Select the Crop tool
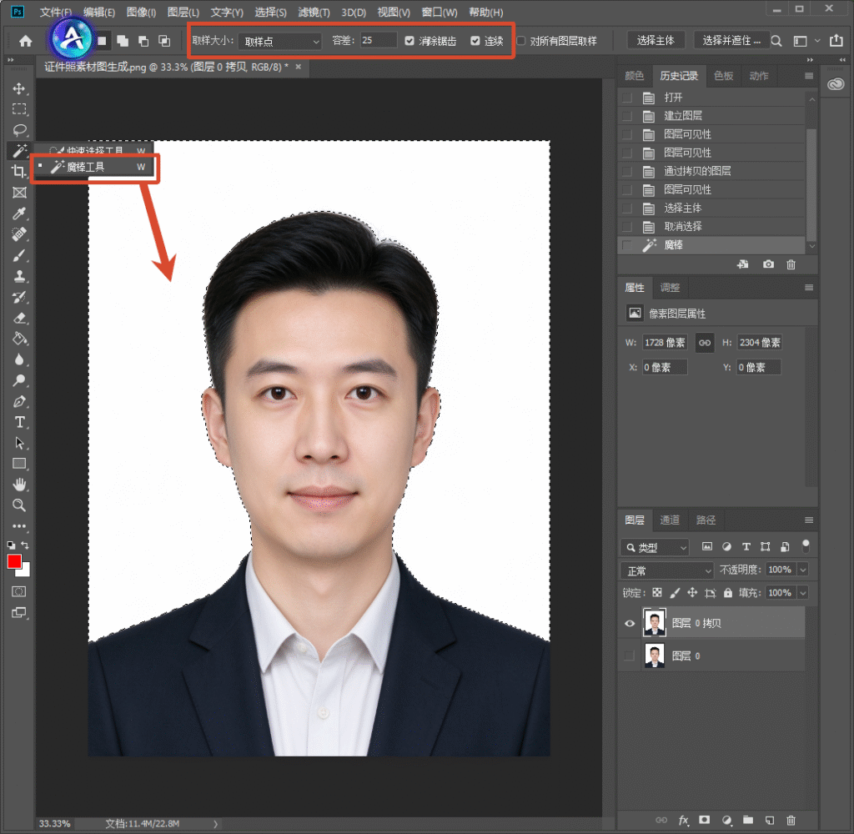 point(19,172)
